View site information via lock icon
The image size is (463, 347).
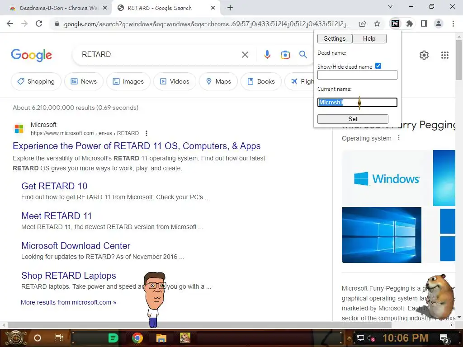point(57,23)
